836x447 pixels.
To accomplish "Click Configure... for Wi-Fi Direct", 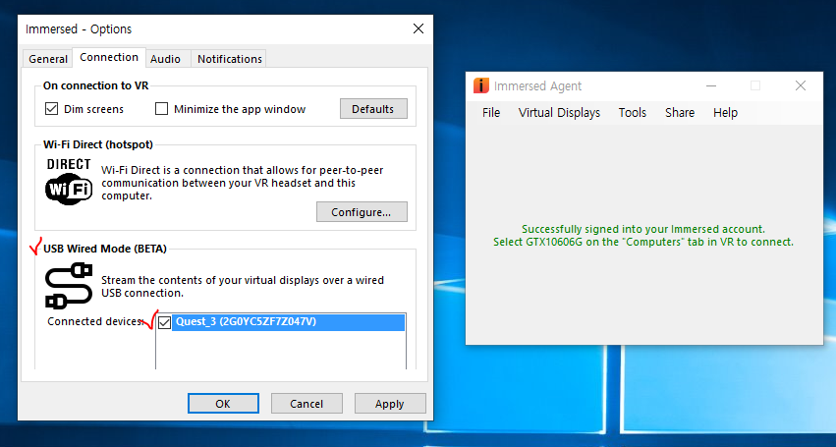I will [x=362, y=212].
